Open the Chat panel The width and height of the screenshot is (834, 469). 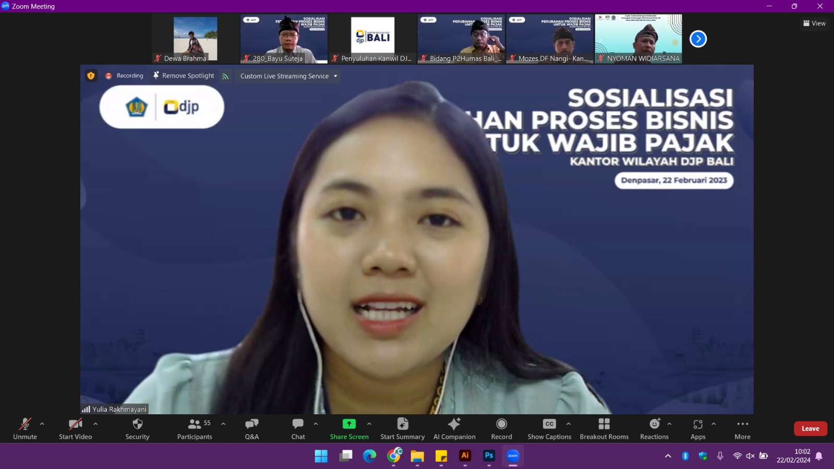coord(298,428)
